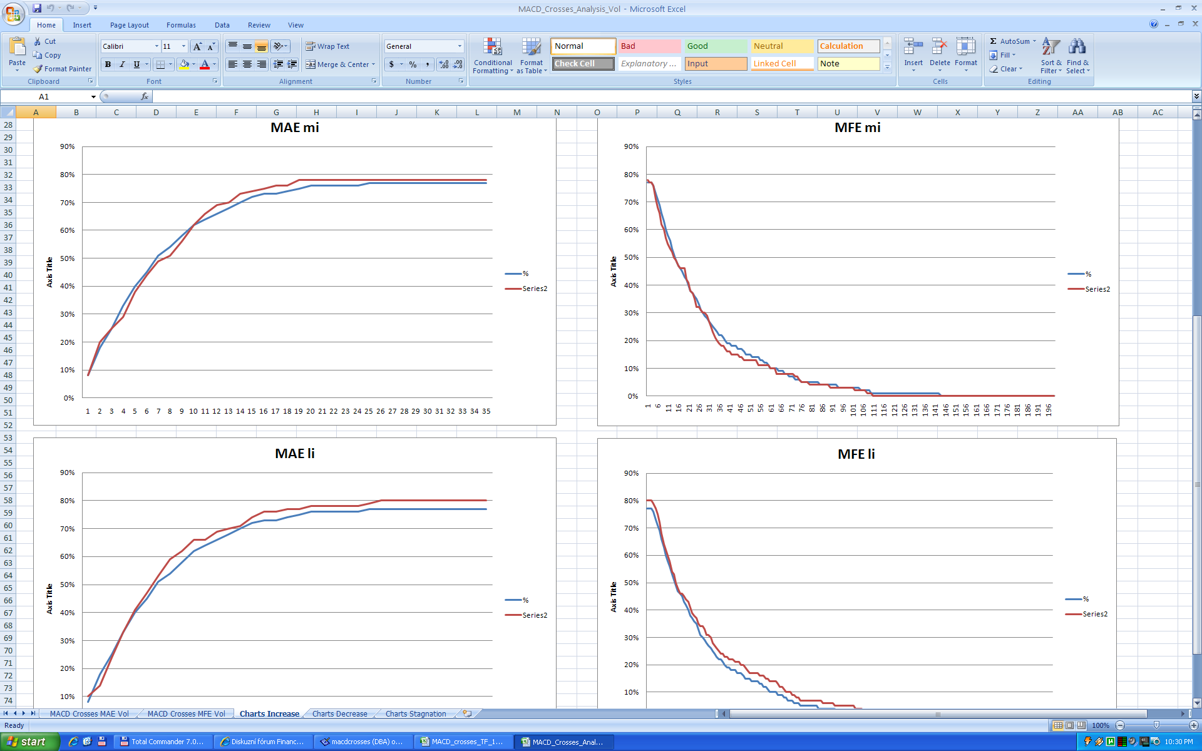1202x751 pixels.
Task: Click Format as Table icon
Action: pos(531,48)
